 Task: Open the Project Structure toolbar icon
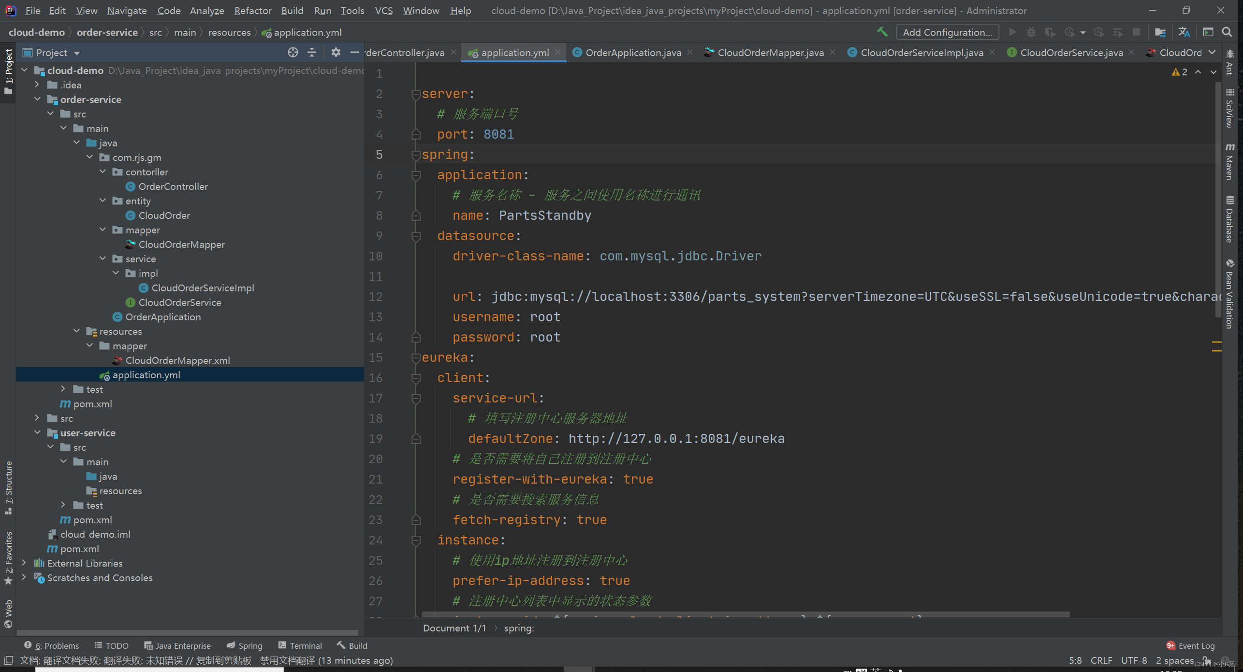[1160, 32]
